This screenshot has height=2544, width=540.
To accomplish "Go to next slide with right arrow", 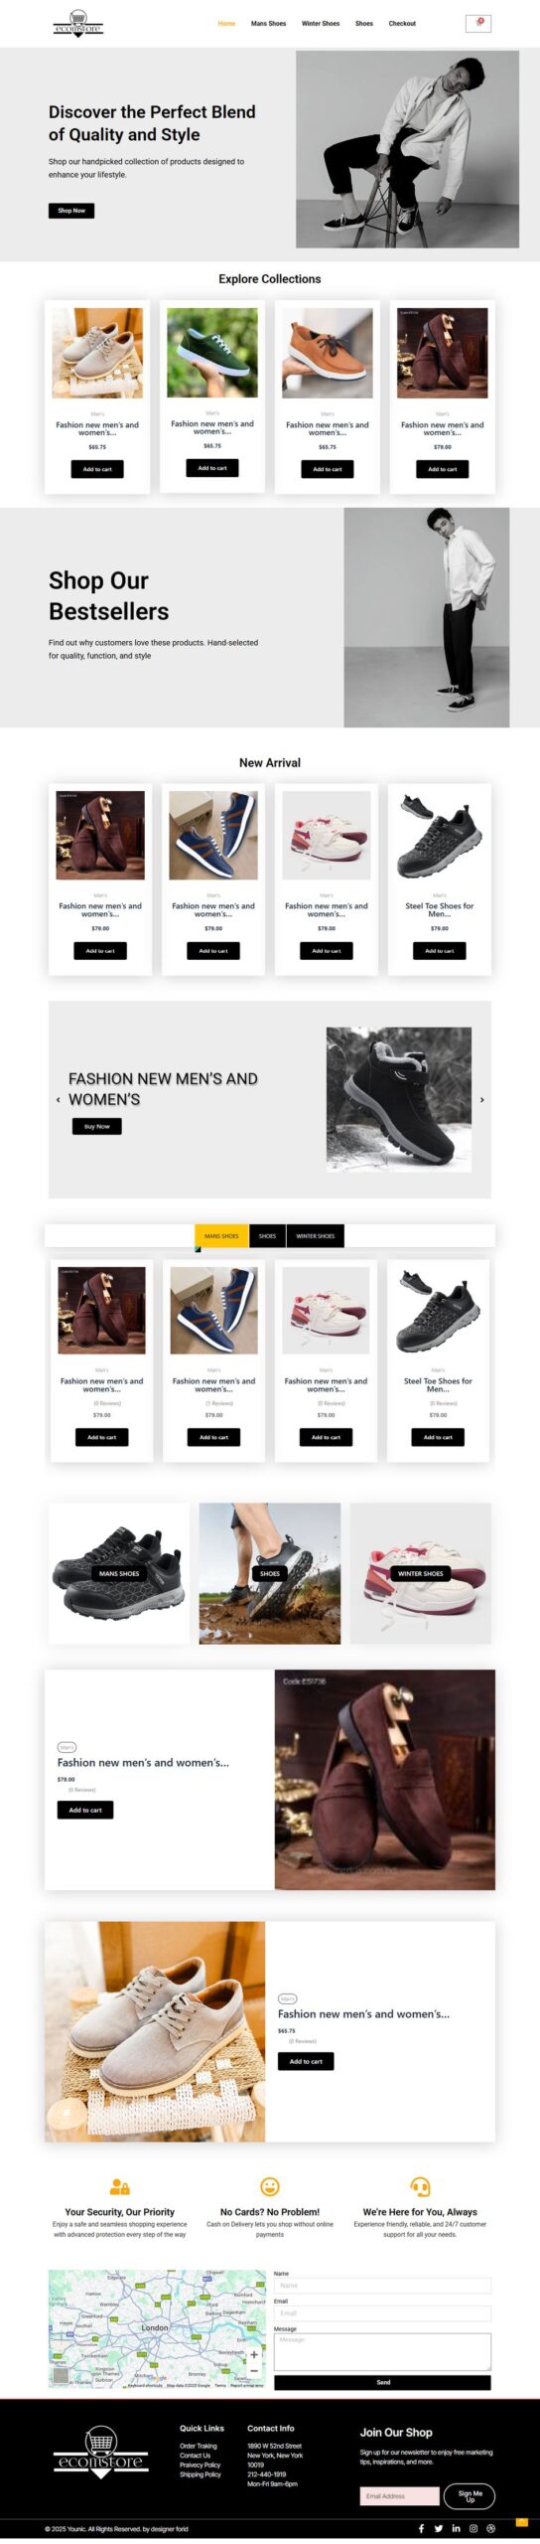I will [x=482, y=1099].
